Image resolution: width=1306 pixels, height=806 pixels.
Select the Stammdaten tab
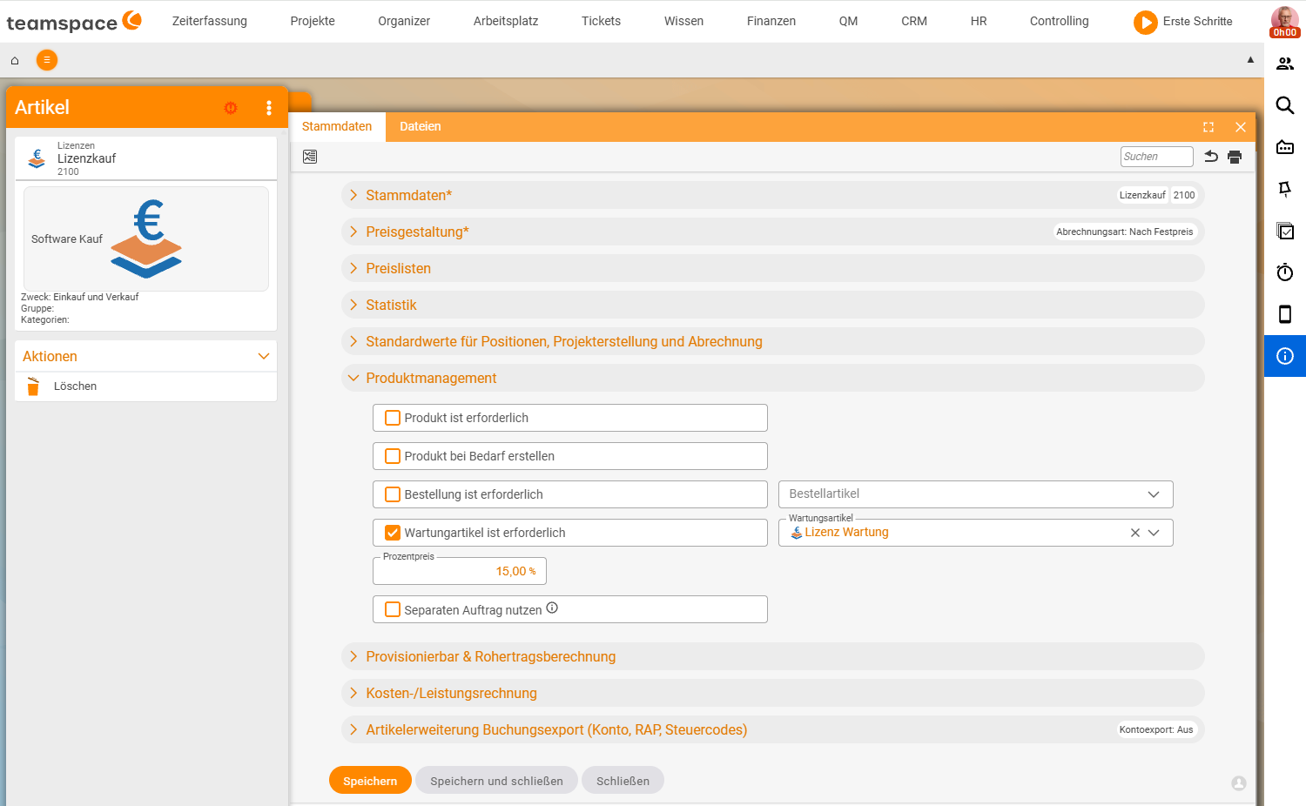click(x=337, y=126)
